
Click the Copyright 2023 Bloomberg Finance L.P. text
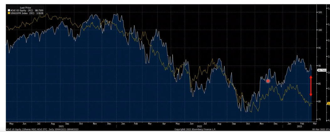pos(195,129)
